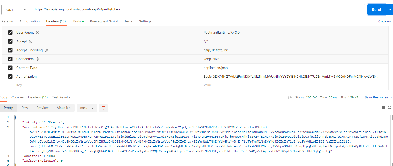Click the */* Accept value
Screen dimensions: 393x166
click(x=206, y=41)
